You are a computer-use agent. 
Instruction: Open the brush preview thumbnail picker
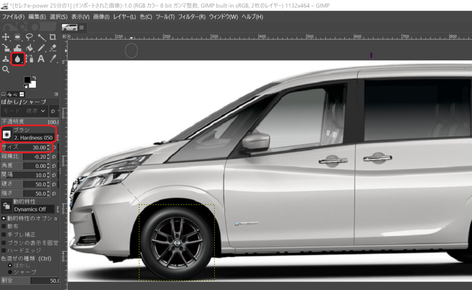click(7, 134)
